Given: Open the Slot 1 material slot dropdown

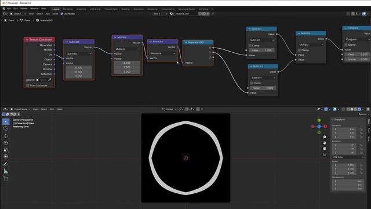Looking at the screenshot, I should coord(161,14).
